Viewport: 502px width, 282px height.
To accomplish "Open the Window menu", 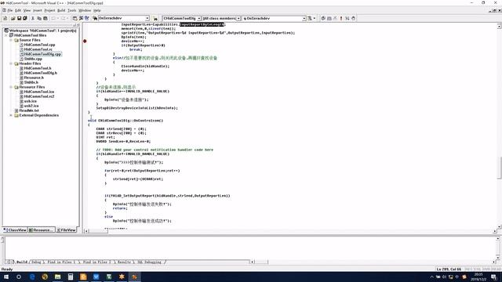I will click(x=85, y=10).
